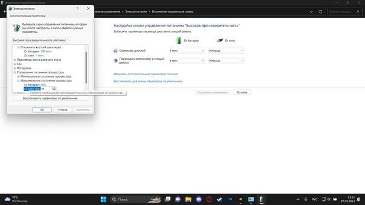The height and width of the screenshot is (205, 365).
Task: Select the highlighted 'От сети (%)' label
Action: (x=32, y=89)
